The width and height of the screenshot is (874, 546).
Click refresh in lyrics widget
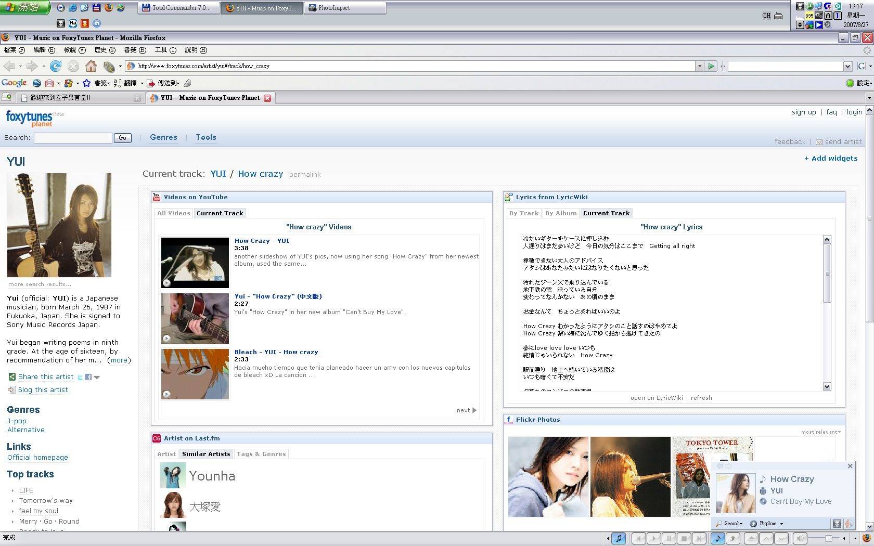point(701,398)
